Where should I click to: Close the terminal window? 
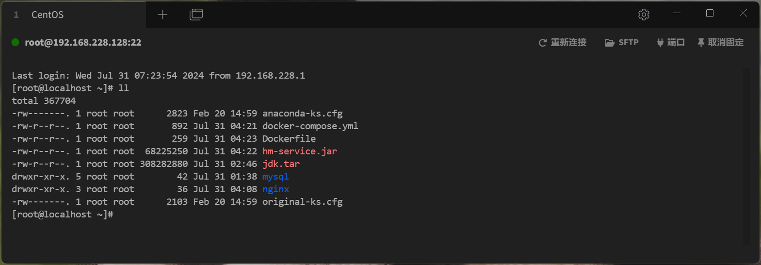pos(743,14)
